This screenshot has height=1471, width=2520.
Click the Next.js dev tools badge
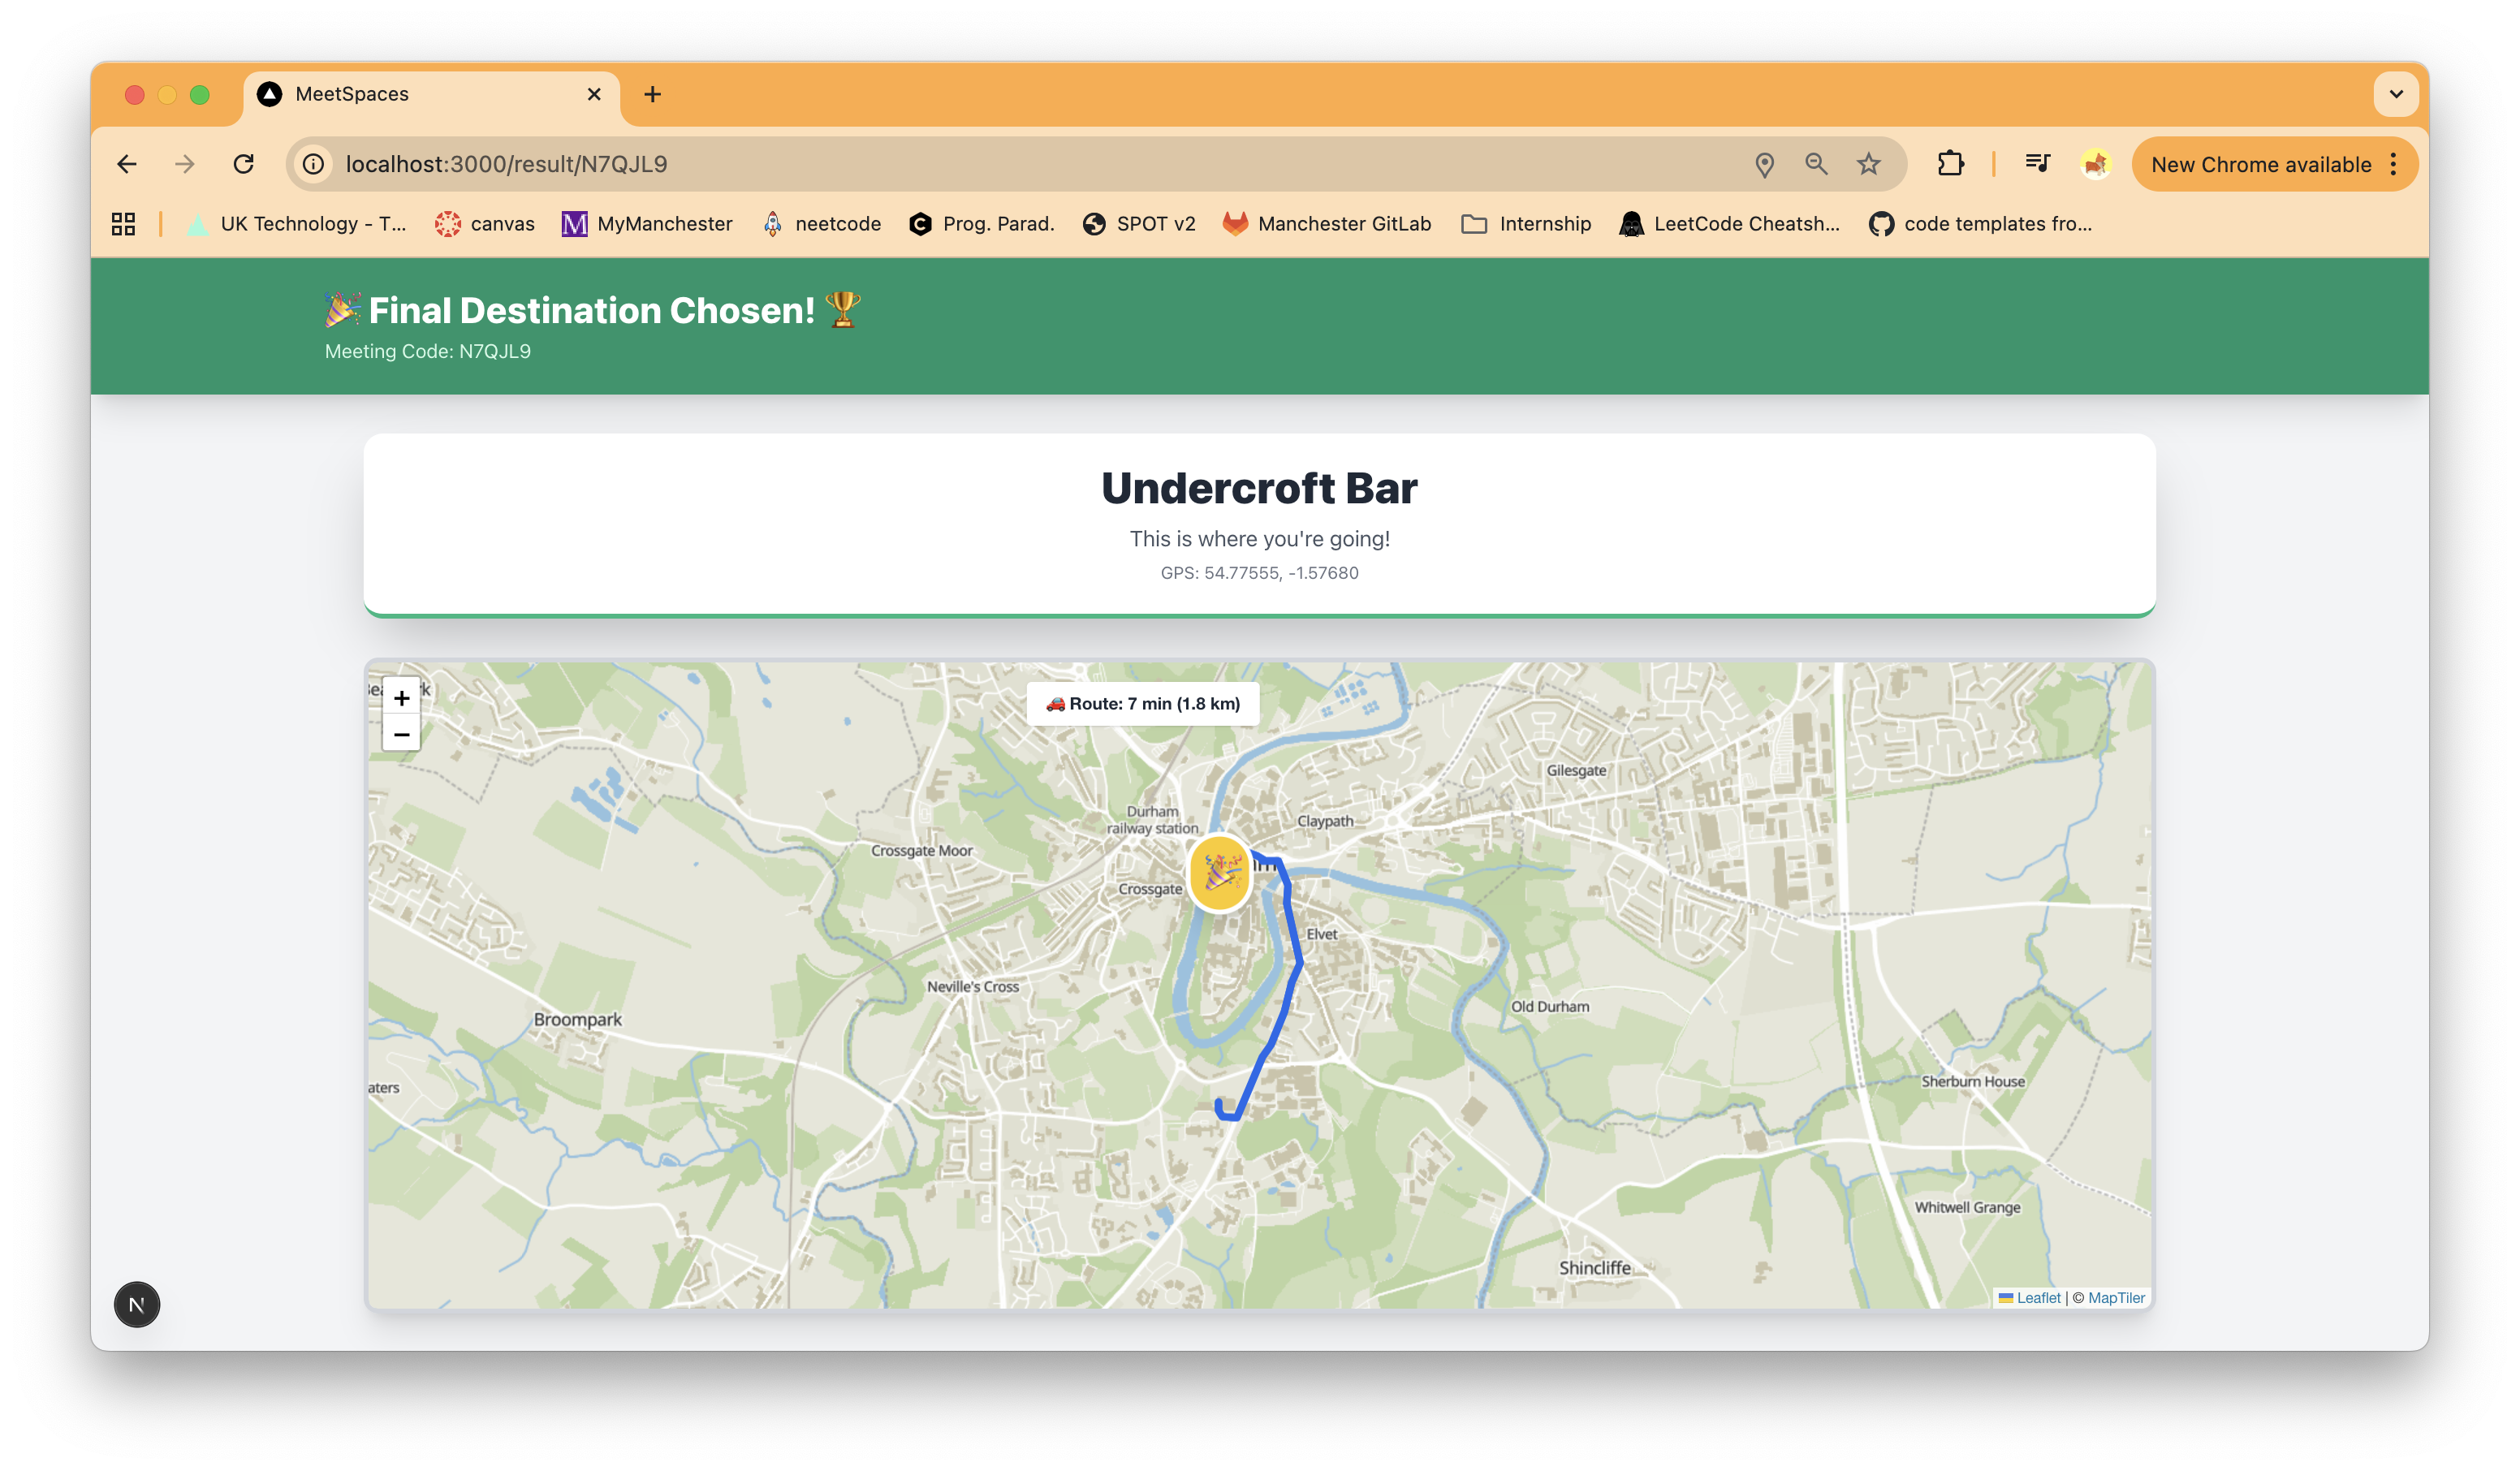pos(137,1304)
